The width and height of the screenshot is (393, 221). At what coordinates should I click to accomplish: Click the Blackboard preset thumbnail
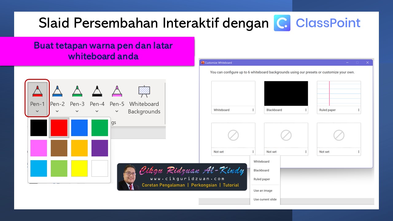pyautogui.click(x=286, y=93)
